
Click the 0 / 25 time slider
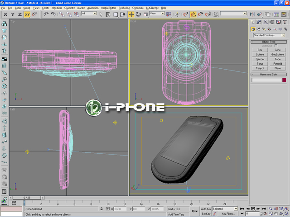(27, 198)
